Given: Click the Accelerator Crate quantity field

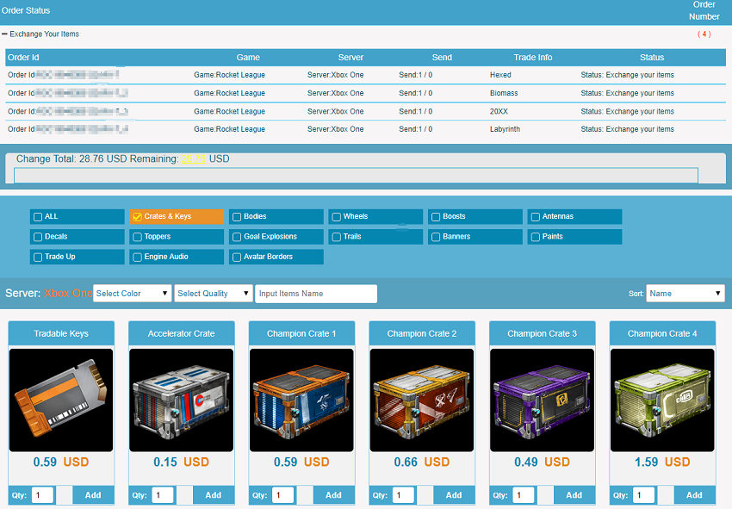Looking at the screenshot, I should coord(163,495).
